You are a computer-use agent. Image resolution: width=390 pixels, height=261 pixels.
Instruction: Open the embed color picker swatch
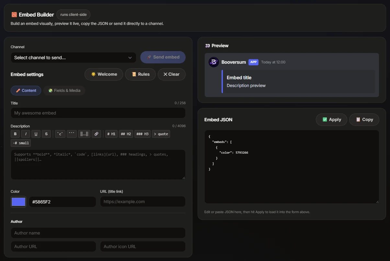pos(18,202)
